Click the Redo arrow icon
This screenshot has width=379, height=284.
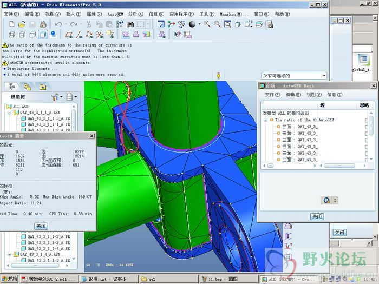[x=74, y=24]
